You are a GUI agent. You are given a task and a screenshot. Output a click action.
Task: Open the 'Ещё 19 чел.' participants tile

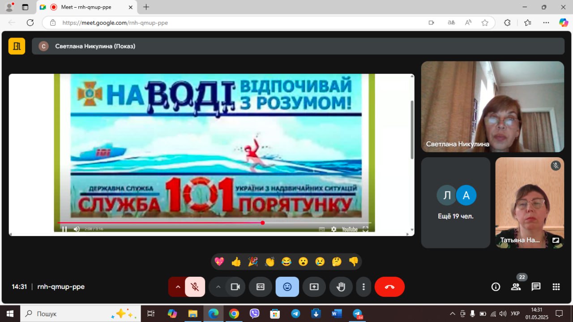[456, 202]
